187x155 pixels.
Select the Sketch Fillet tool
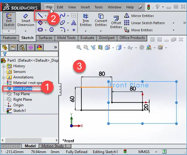click(63, 30)
